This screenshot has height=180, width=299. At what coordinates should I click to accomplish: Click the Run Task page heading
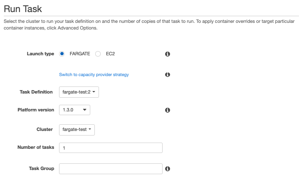(23, 9)
